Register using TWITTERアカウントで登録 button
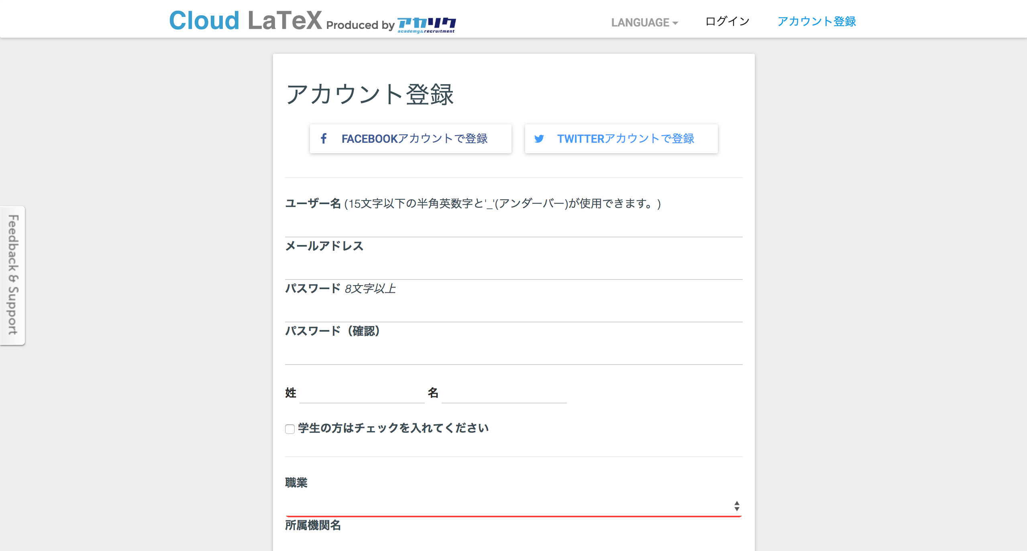The width and height of the screenshot is (1027, 551). [x=621, y=139]
